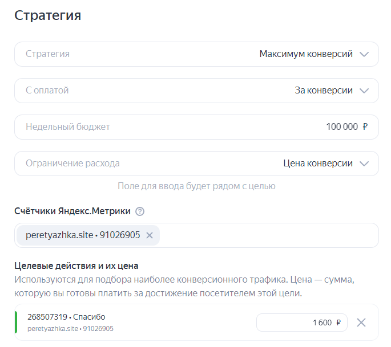Open the help tooltip next to Счётчики Яндекс.Метрики
Image resolution: width=391 pixels, height=347 pixels.
click(140, 211)
